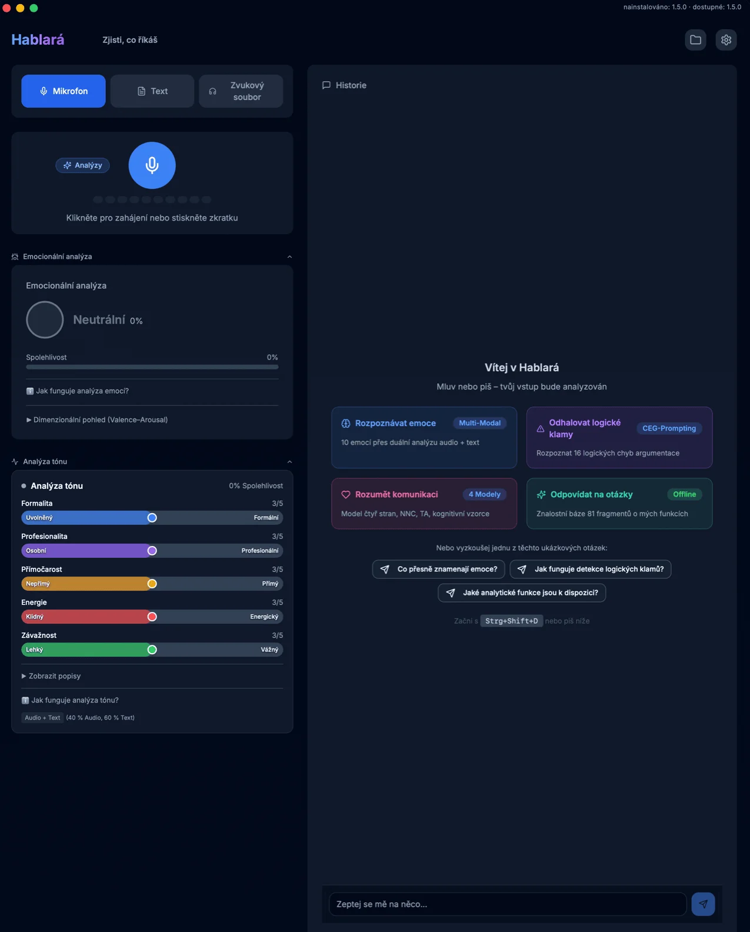Click the Rozpoznávat emoce feature card
The width and height of the screenshot is (750, 932).
424,437
